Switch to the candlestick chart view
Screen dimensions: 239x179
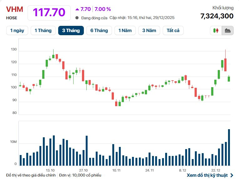click(x=216, y=31)
